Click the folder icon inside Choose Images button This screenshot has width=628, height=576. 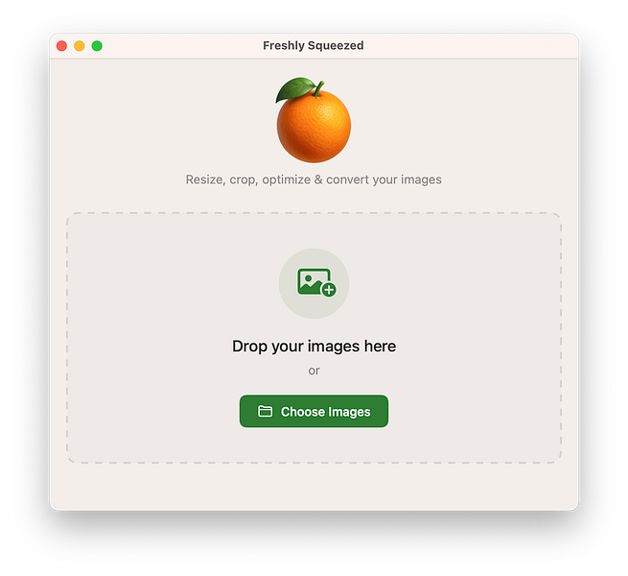(266, 411)
